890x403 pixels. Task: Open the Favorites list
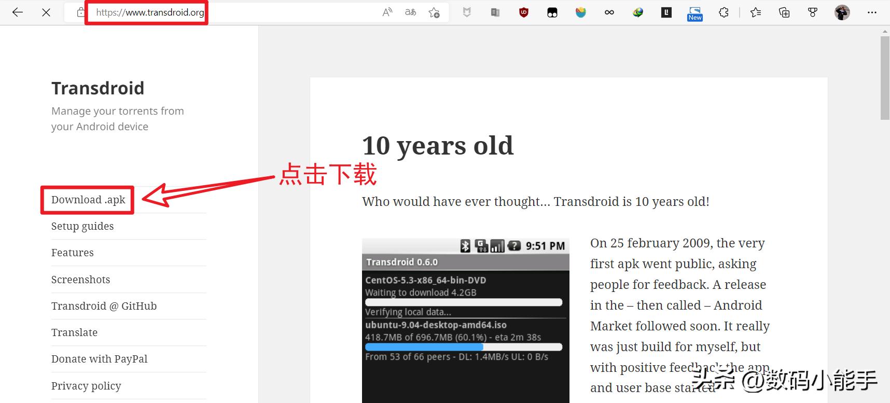pyautogui.click(x=756, y=12)
